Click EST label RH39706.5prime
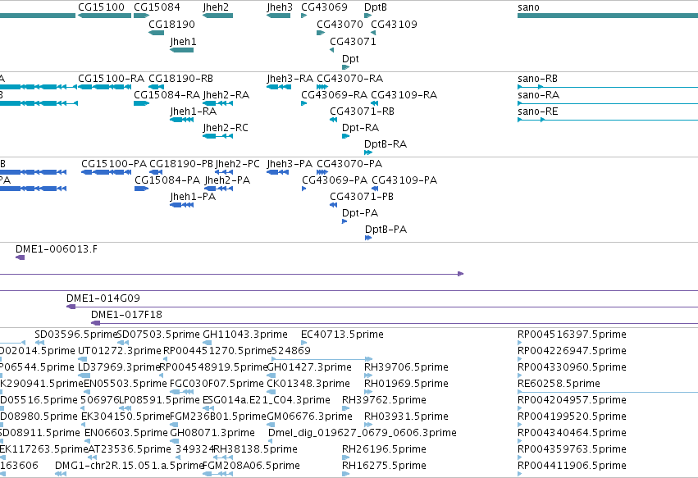The image size is (698, 478). [406, 367]
